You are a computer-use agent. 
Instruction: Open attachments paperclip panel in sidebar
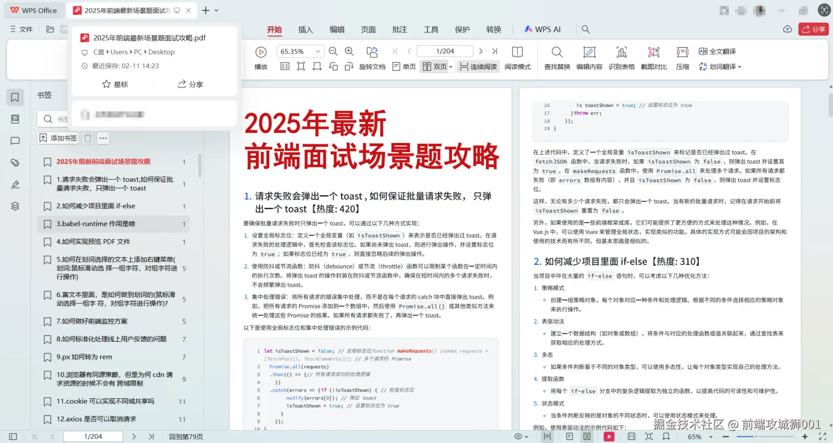[15, 163]
